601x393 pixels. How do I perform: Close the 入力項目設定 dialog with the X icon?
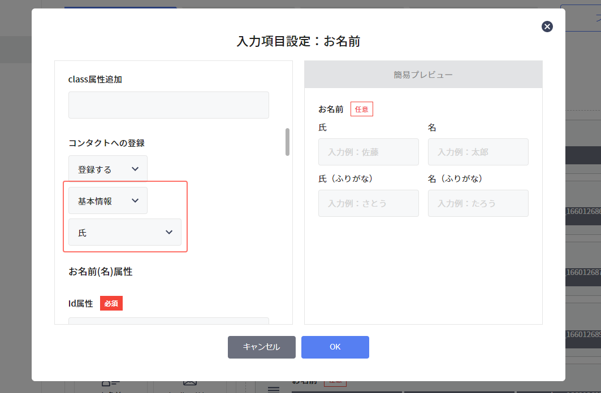pos(547,27)
